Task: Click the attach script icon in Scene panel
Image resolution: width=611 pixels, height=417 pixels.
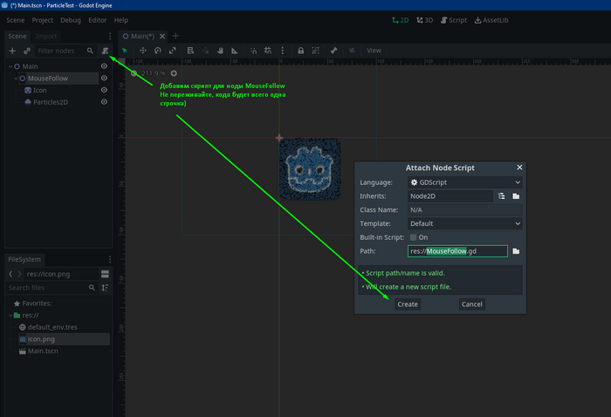Action: point(105,51)
